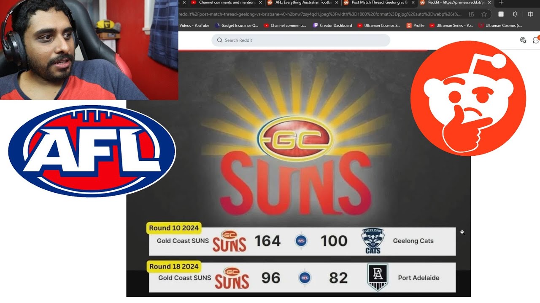Open the Reddit chat icon
Image resolution: width=540 pixels, height=303 pixels.
(536, 40)
